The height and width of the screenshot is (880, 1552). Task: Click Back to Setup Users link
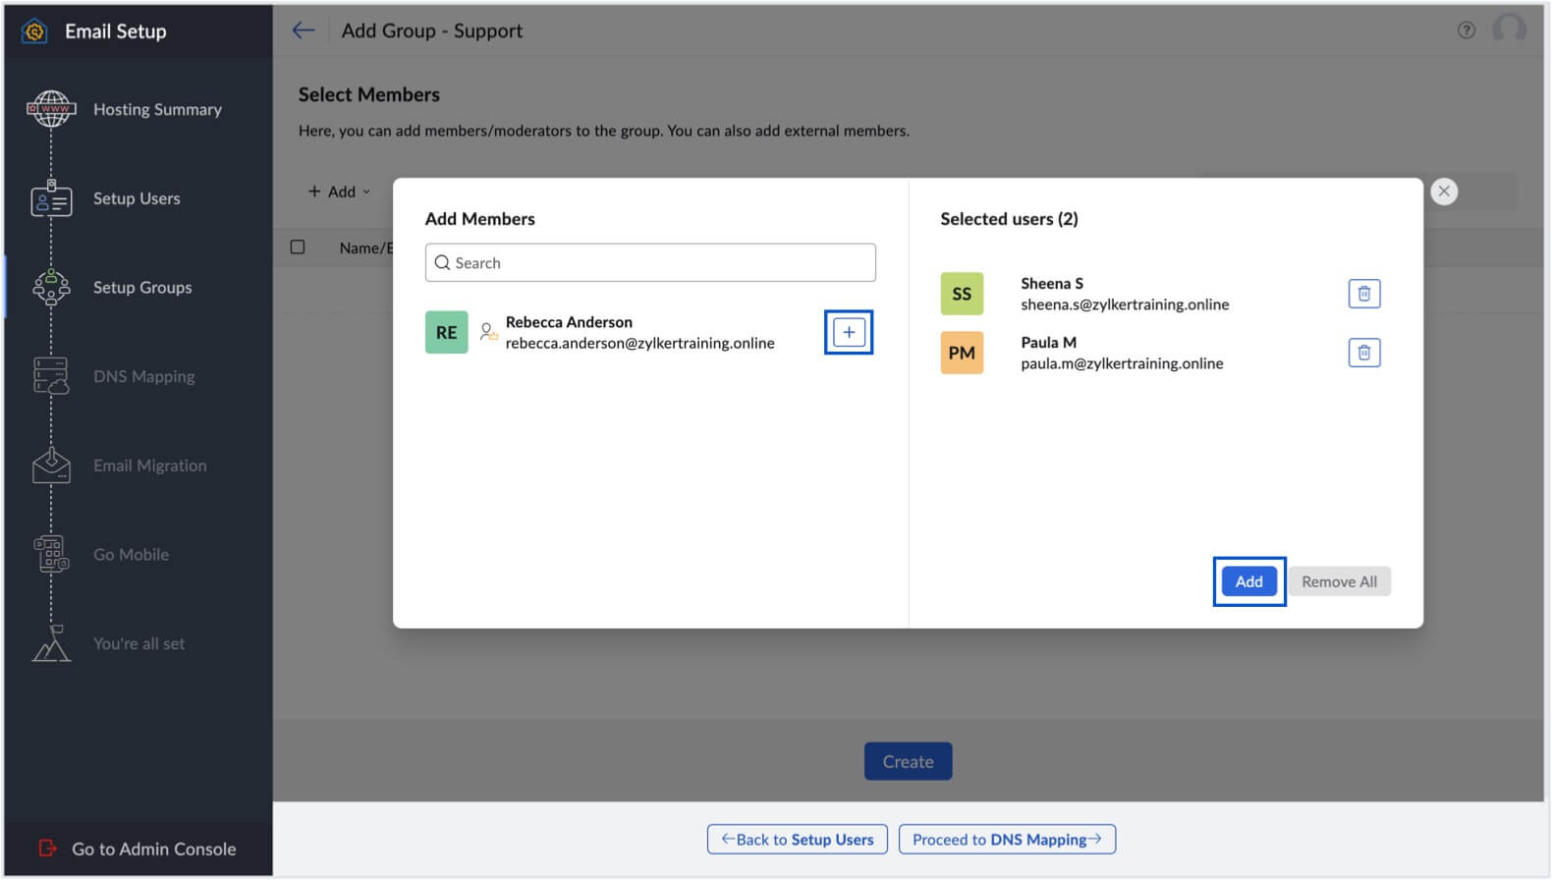pos(797,840)
